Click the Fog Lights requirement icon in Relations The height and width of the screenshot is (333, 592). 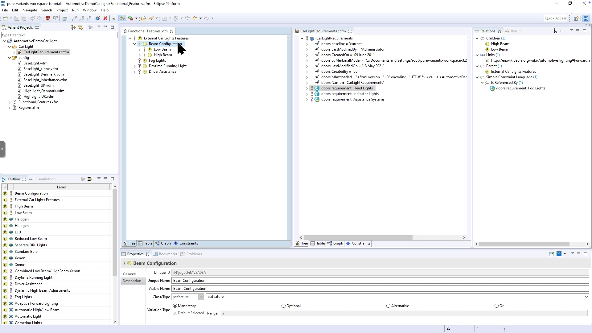(x=492, y=88)
